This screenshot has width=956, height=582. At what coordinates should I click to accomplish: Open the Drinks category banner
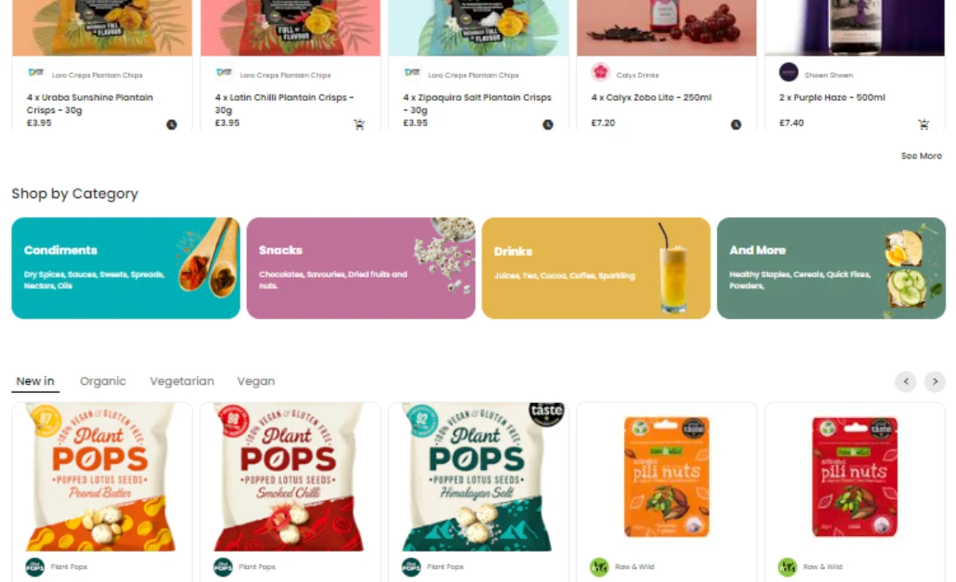595,268
